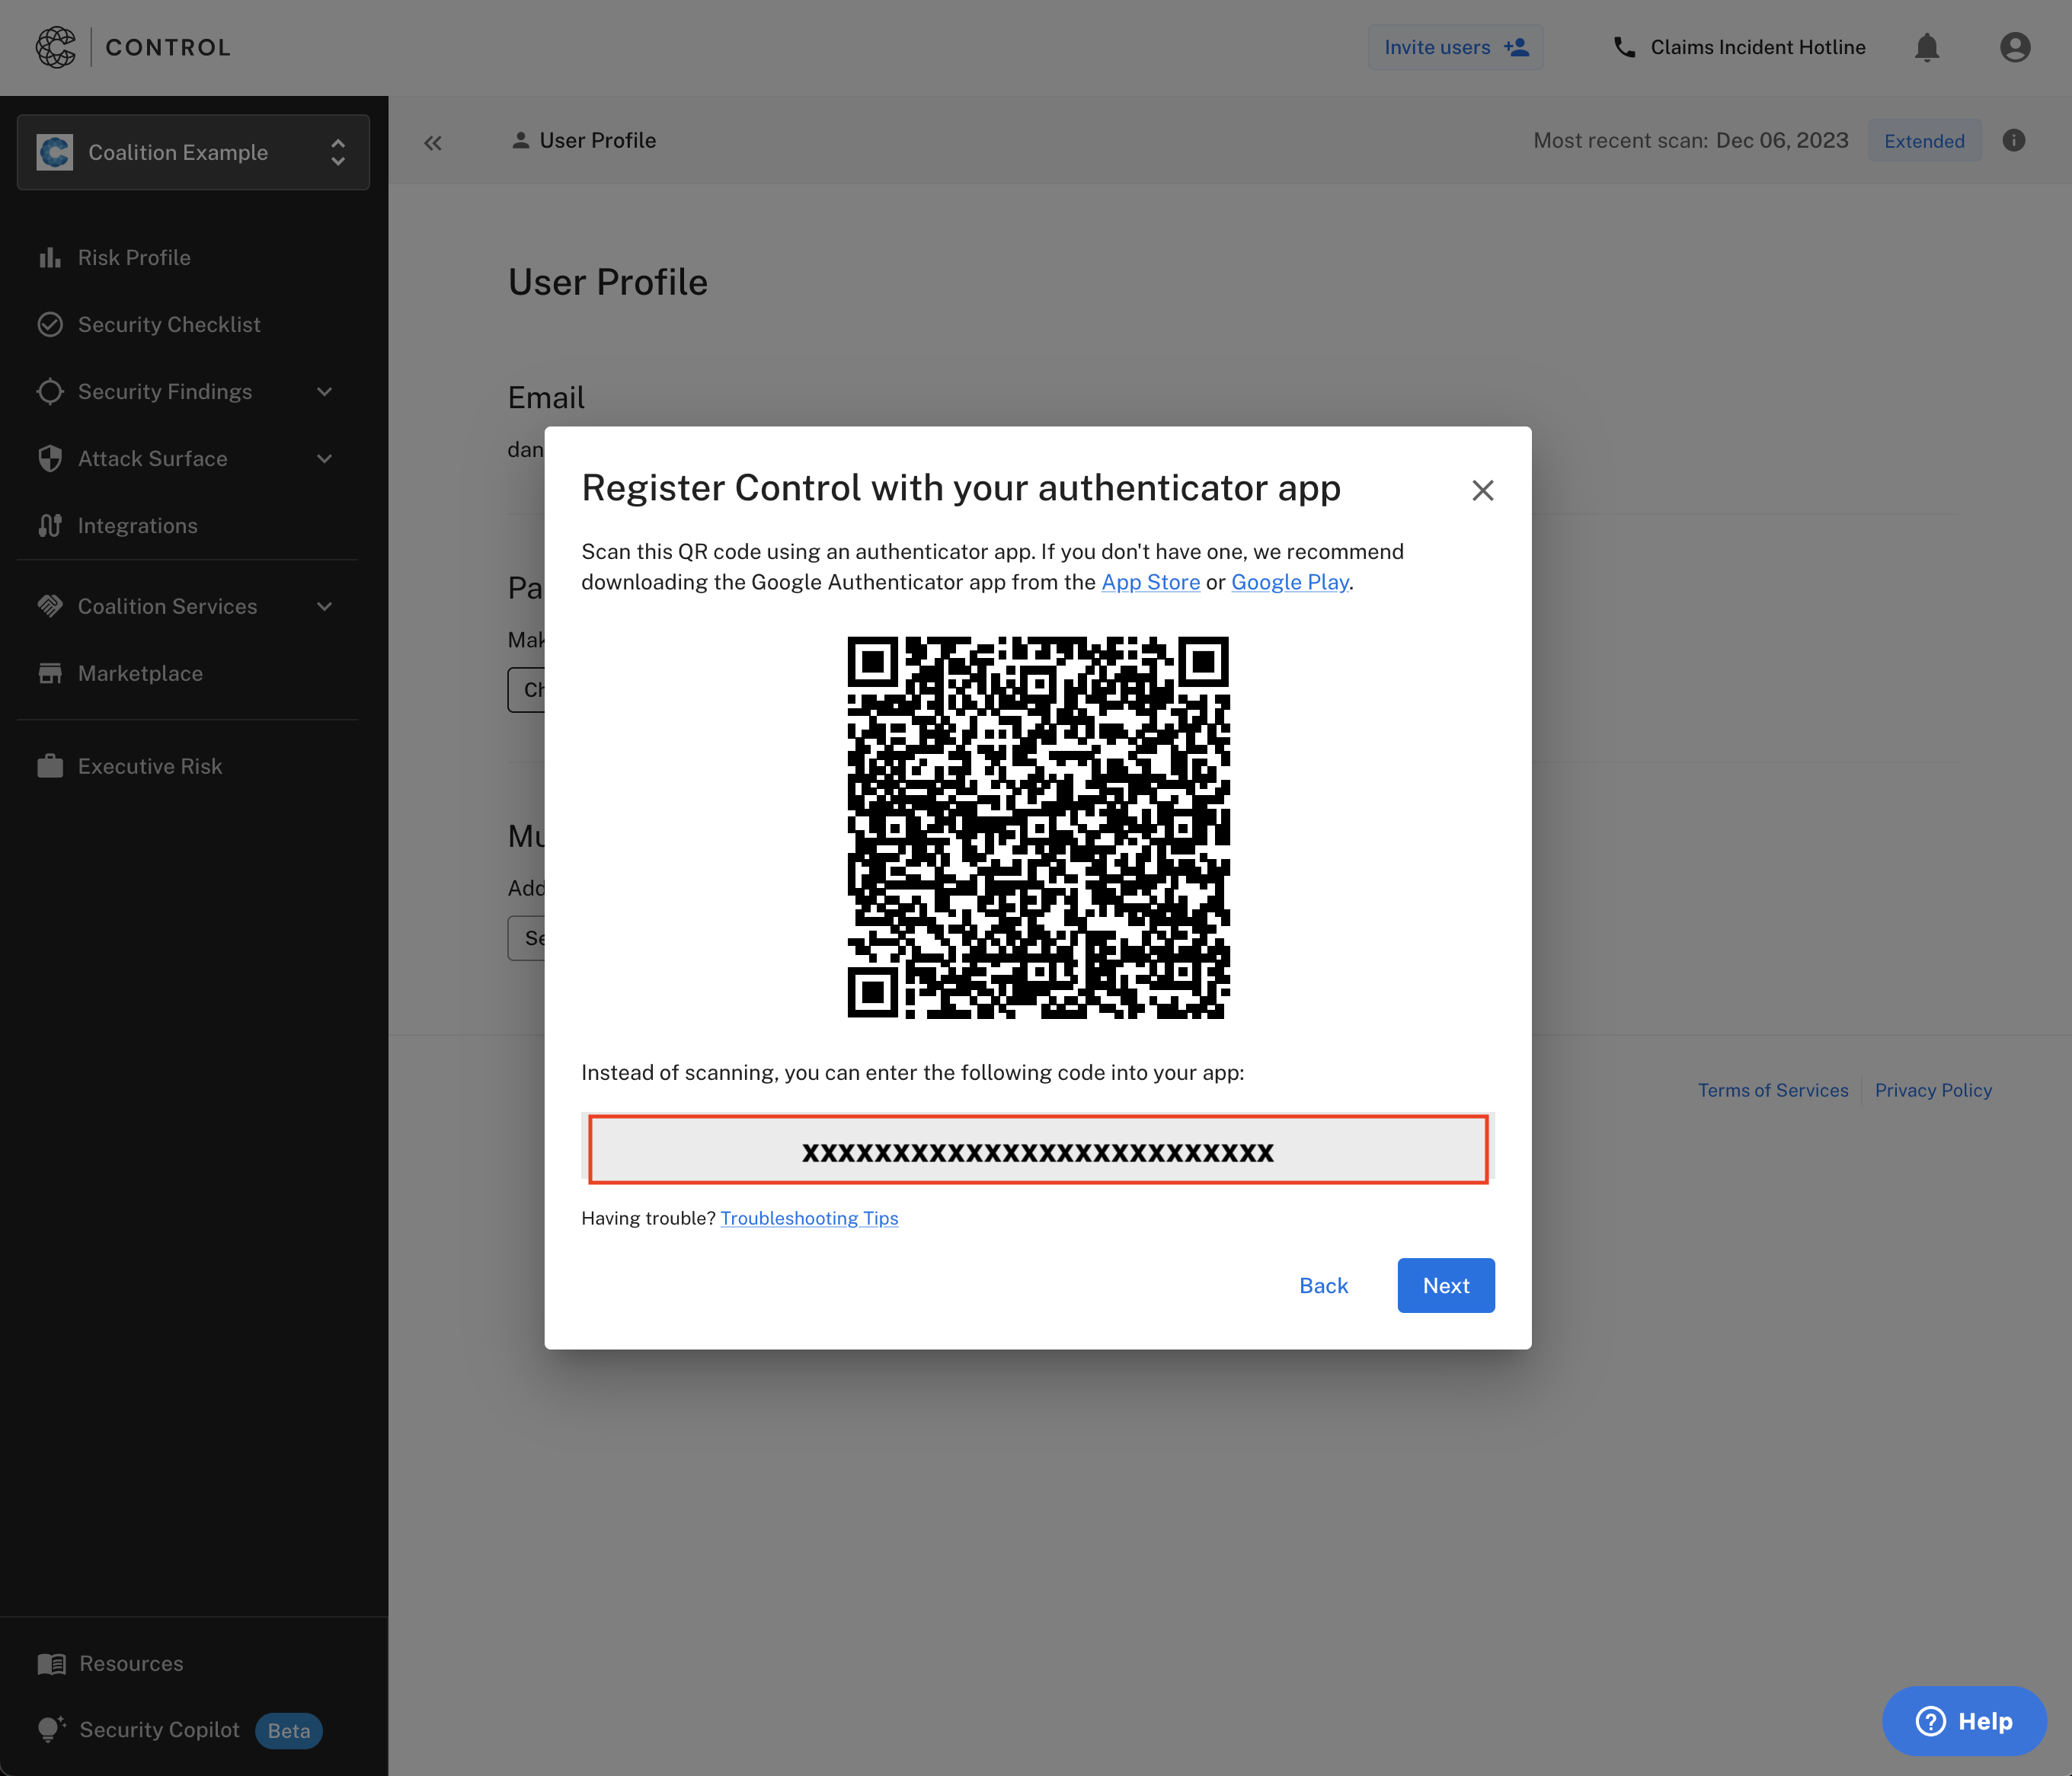
Task: Open the notifications bell
Action: 1926,47
